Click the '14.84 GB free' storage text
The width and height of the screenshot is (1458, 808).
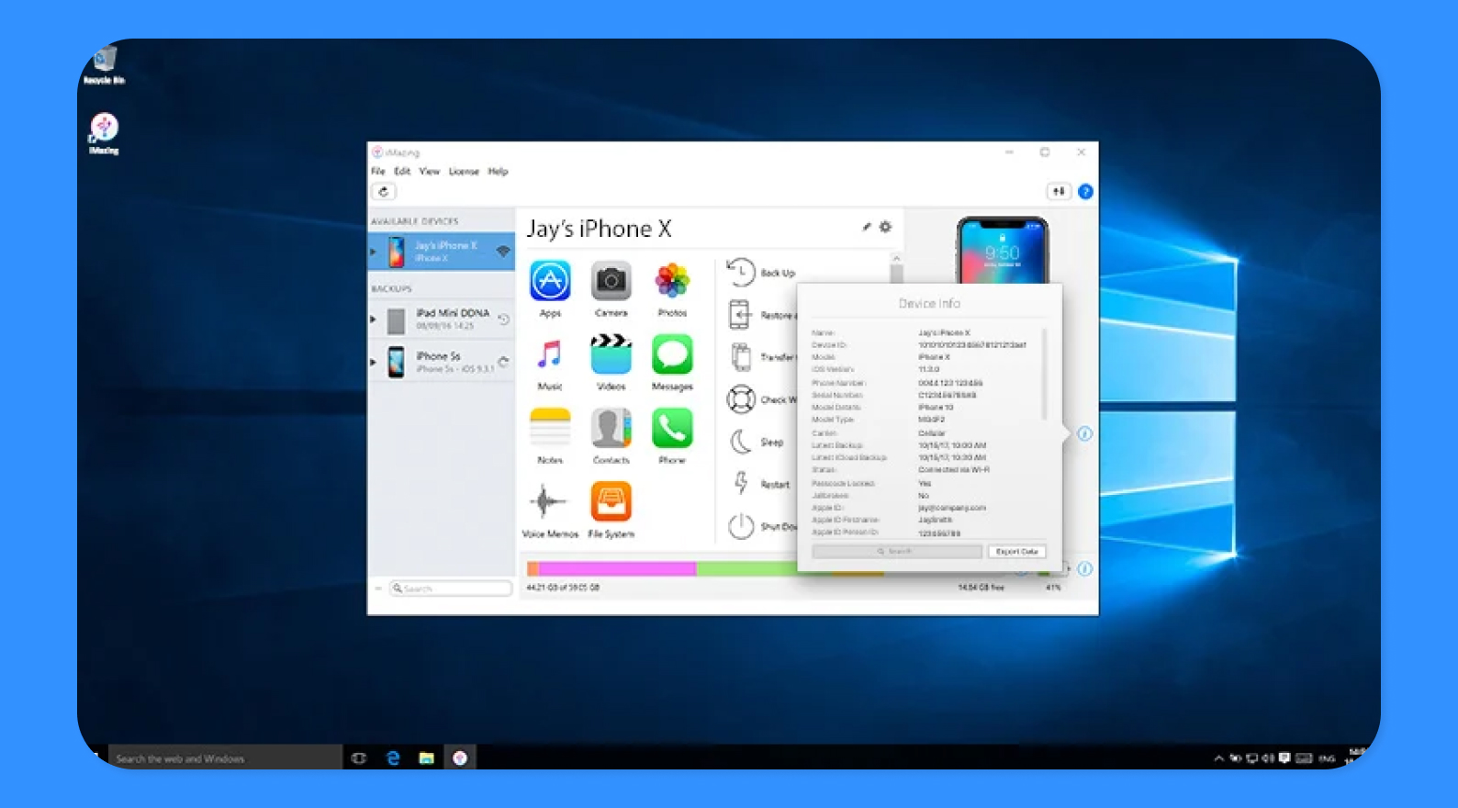click(x=981, y=588)
